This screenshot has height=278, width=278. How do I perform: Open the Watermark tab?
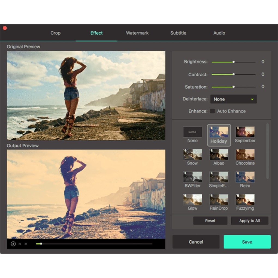tap(137, 33)
